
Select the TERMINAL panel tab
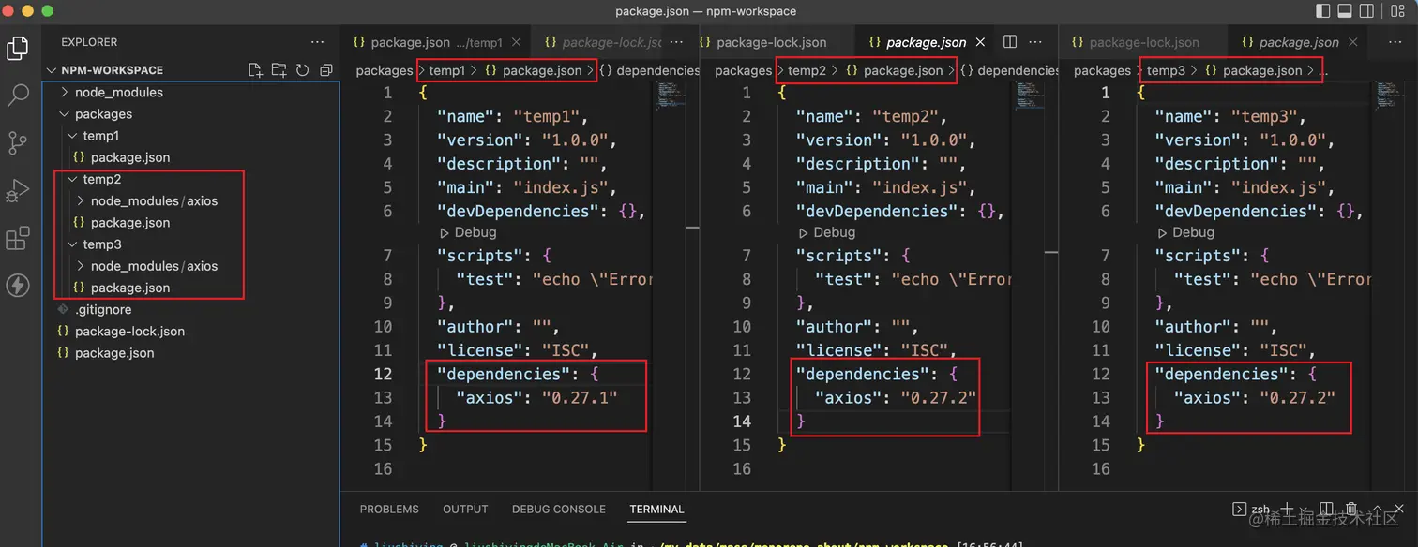[x=656, y=509]
